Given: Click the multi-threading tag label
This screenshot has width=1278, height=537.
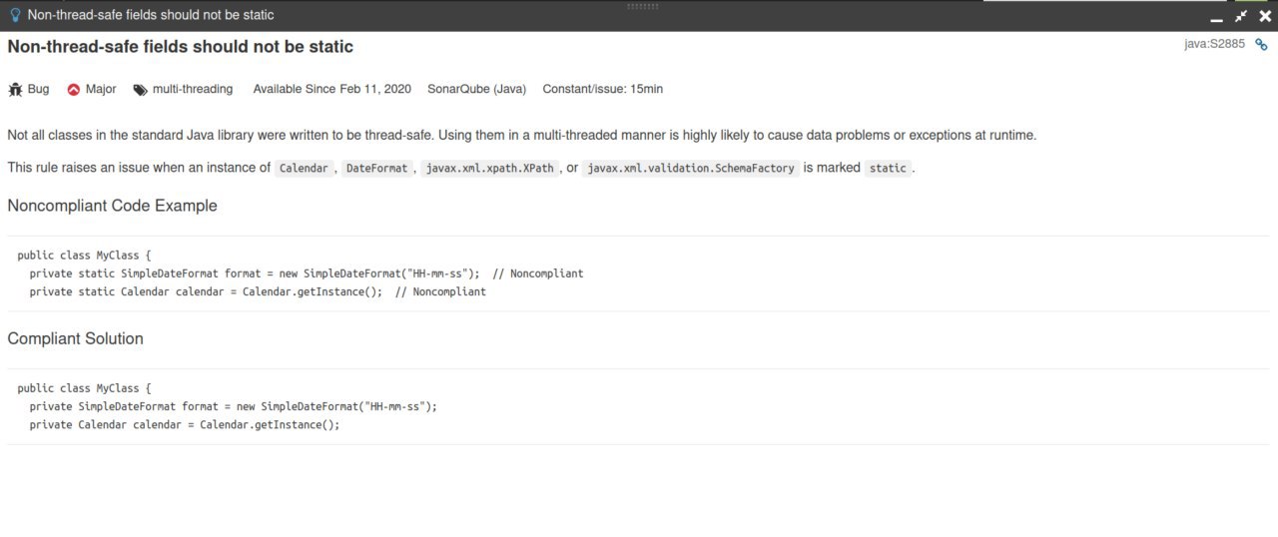Looking at the screenshot, I should click(193, 89).
